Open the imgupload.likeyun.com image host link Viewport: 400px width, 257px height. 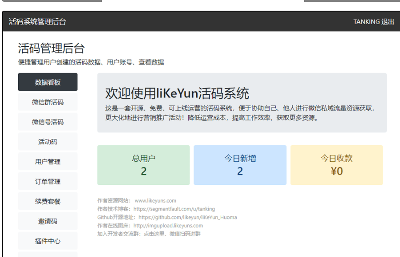click(x=168, y=225)
